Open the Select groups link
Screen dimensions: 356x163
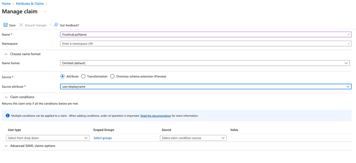click(103, 138)
